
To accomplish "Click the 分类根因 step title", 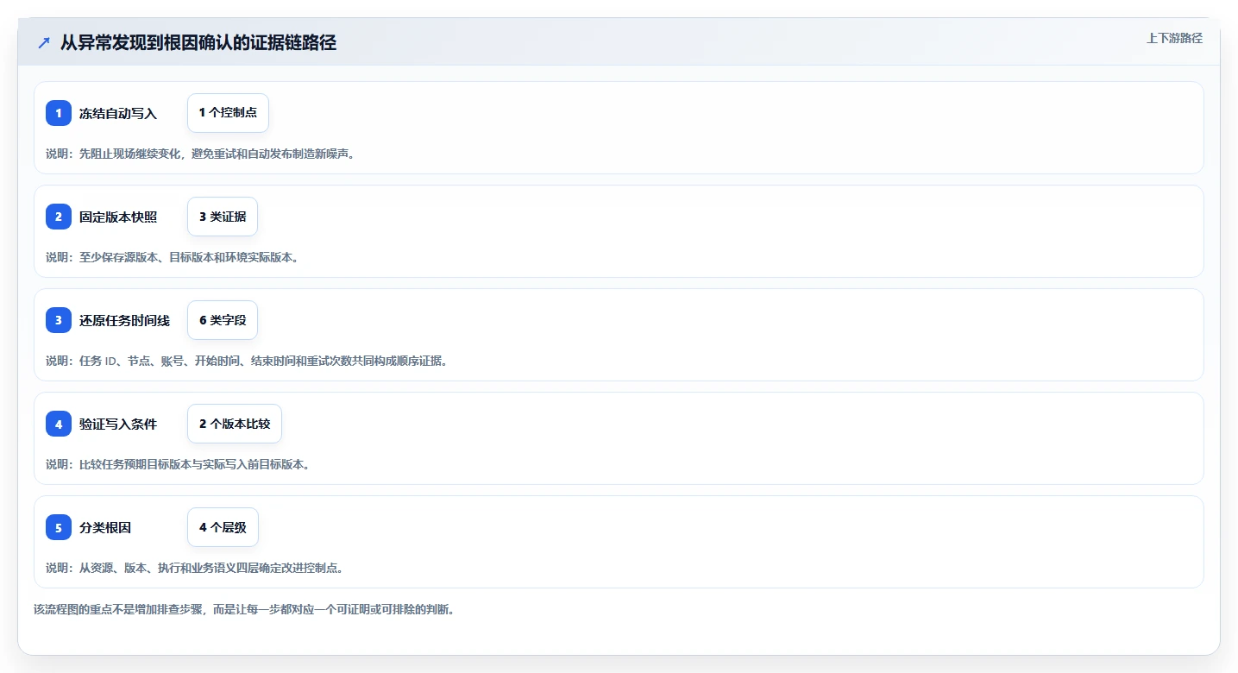I will click(105, 527).
